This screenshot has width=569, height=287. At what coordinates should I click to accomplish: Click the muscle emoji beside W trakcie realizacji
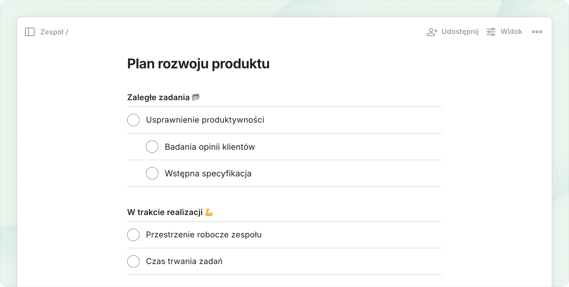209,212
